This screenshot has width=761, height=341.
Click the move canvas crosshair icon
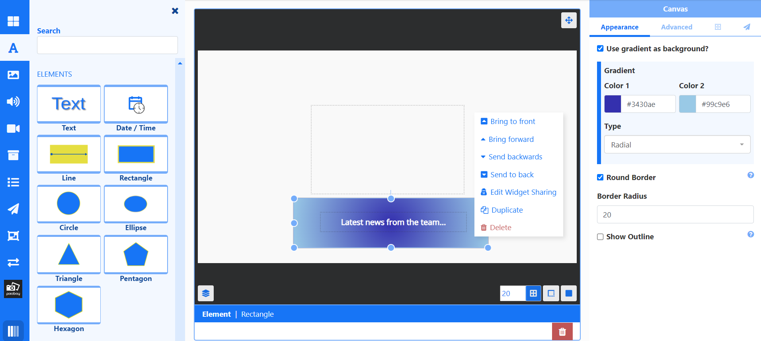tap(569, 20)
